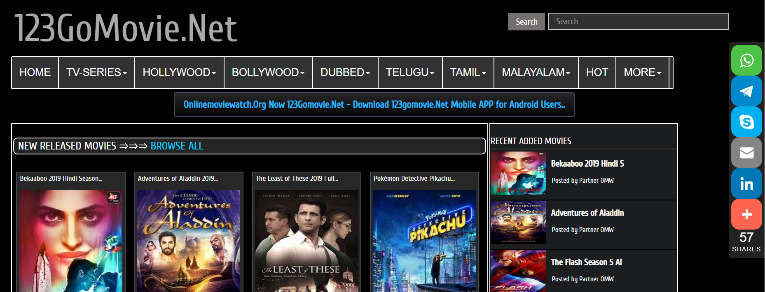765x292 pixels.
Task: Click 'Posted by Partner OMW' under Aladdin
Action: tap(583, 230)
